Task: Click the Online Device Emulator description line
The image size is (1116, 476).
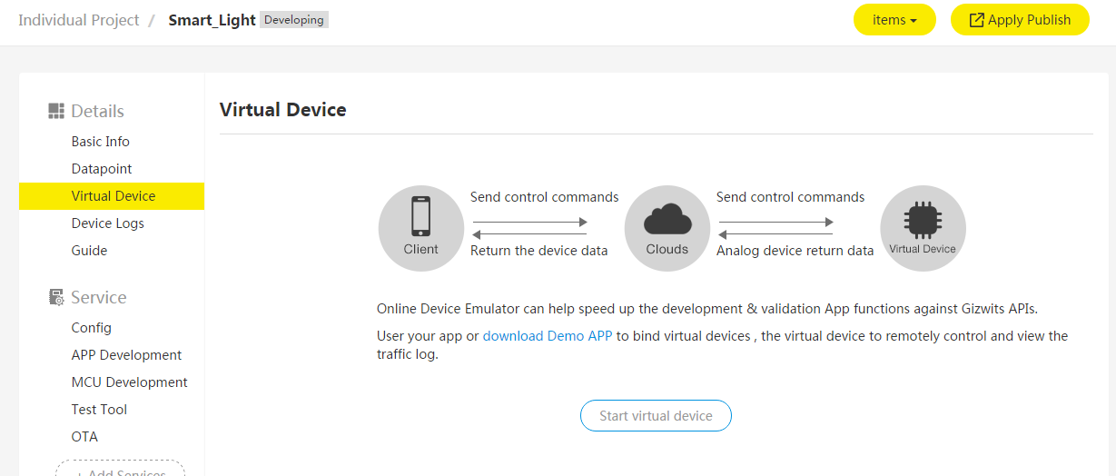Action: [x=707, y=309]
